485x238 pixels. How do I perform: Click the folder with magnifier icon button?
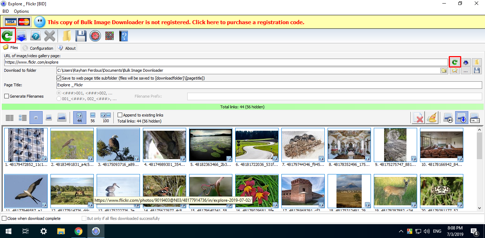454,71
